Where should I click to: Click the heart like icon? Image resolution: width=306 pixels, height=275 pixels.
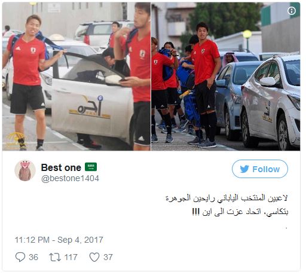click(94, 257)
